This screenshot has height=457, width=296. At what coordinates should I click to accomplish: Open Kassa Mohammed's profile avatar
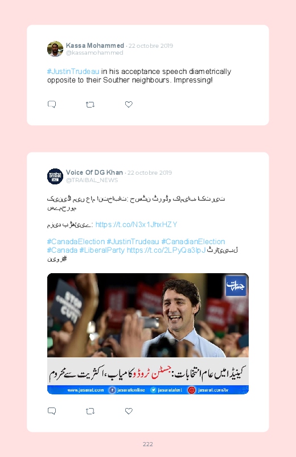click(55, 49)
